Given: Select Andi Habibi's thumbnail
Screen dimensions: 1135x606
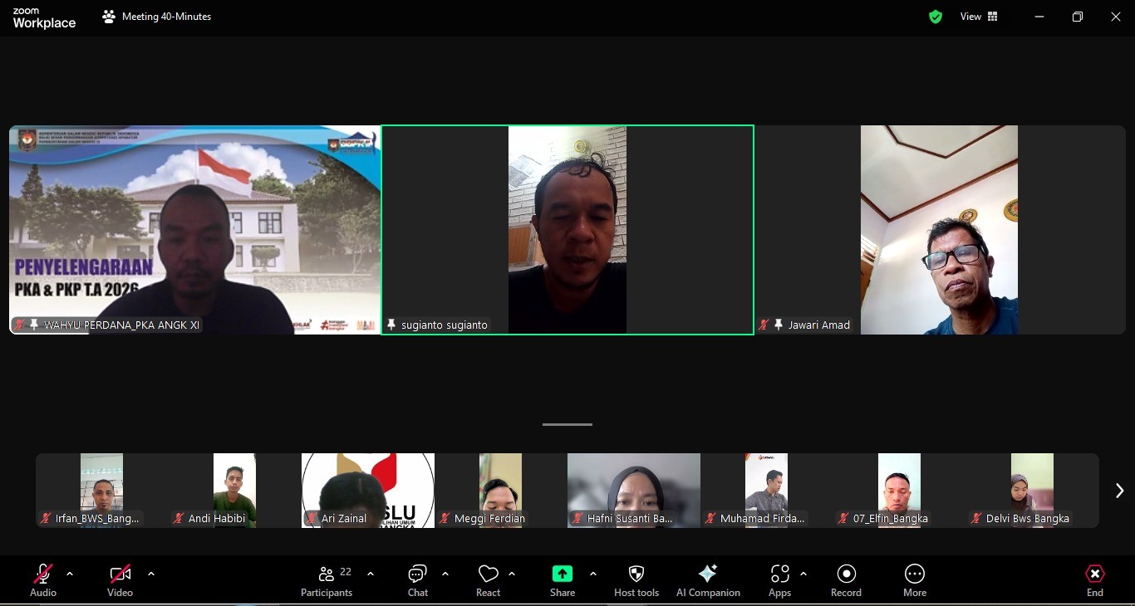Looking at the screenshot, I should [234, 491].
